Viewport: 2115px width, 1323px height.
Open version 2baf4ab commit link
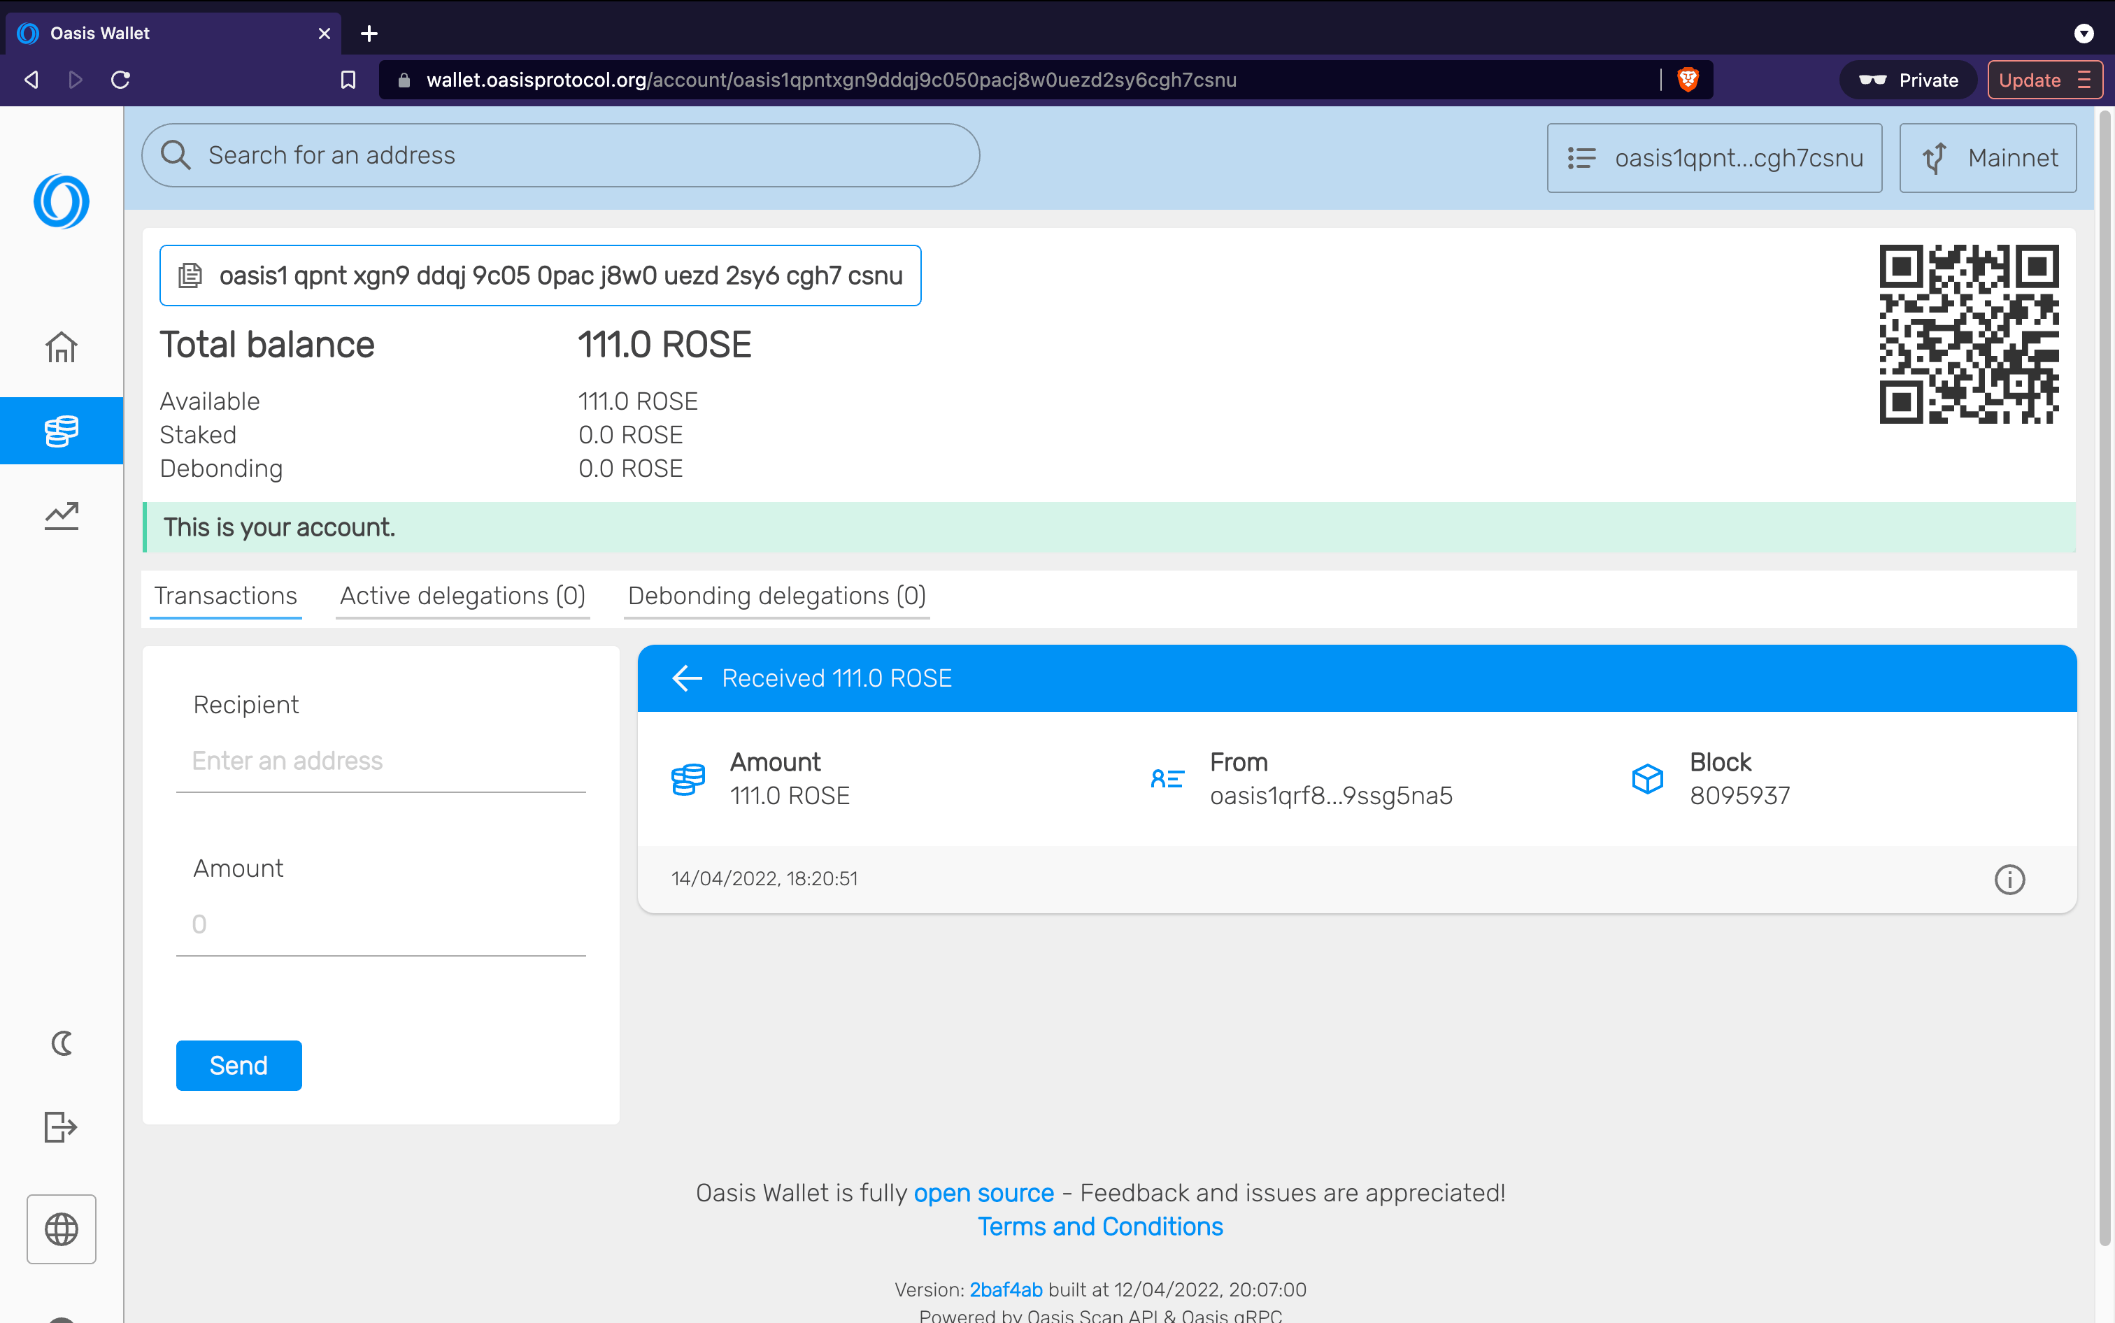pos(1006,1289)
